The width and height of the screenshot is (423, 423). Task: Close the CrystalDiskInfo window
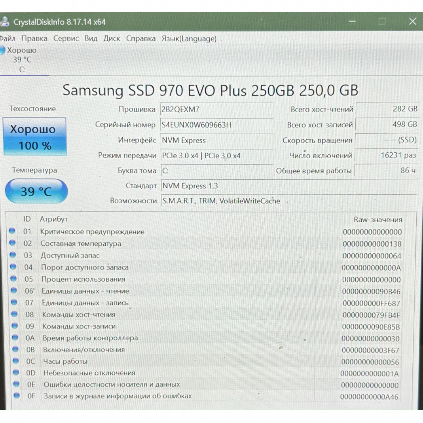(x=412, y=22)
